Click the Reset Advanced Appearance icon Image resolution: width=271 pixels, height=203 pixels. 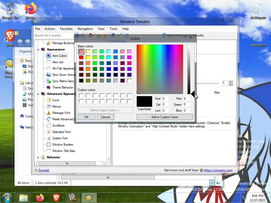(49, 119)
